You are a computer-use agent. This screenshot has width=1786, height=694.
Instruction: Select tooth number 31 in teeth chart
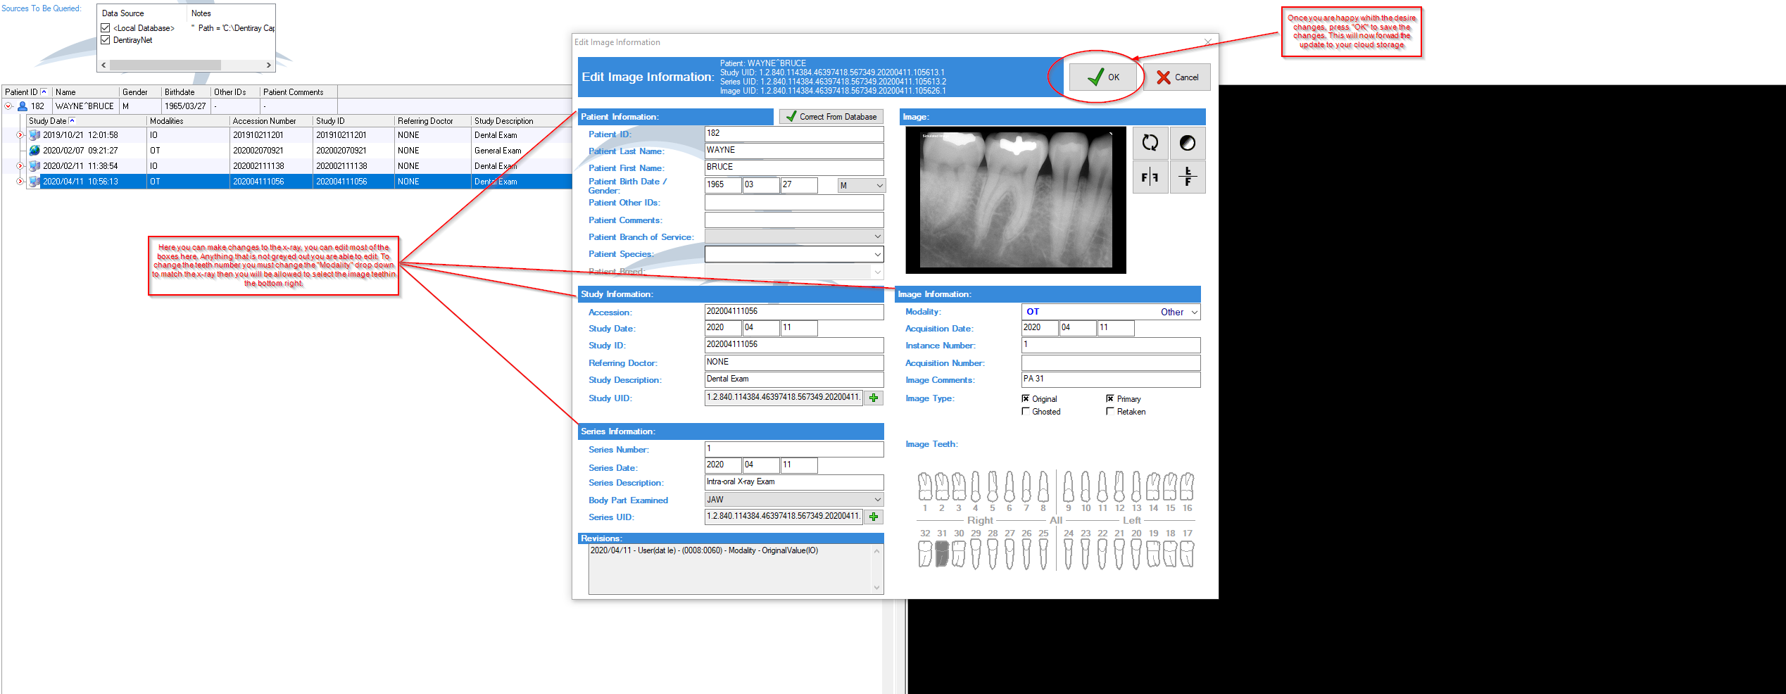pos(942,553)
